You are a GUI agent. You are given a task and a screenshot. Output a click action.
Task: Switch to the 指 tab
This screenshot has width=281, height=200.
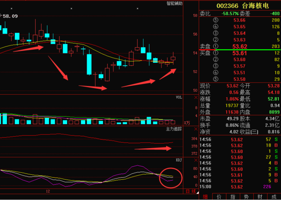233,197
